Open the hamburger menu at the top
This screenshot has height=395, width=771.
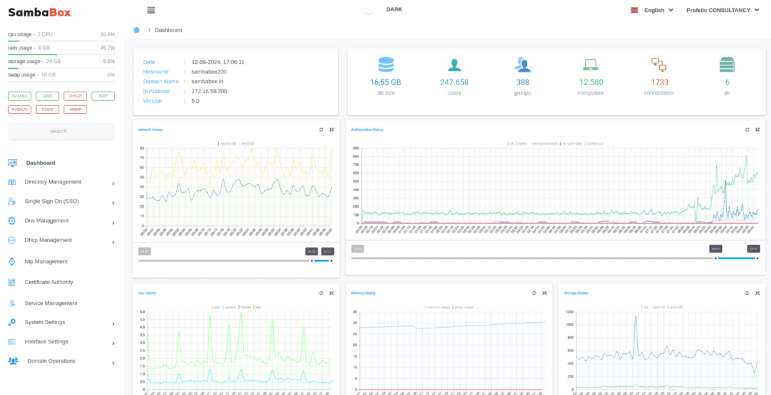(x=150, y=9)
